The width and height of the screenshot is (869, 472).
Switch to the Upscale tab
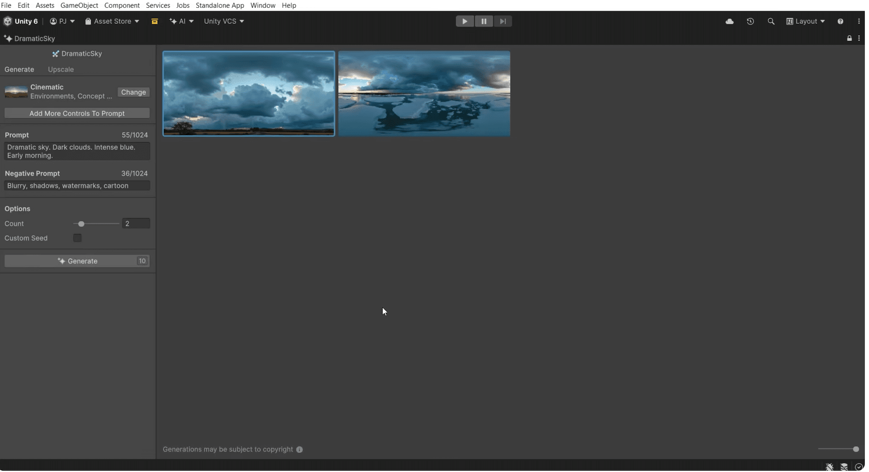click(x=61, y=70)
